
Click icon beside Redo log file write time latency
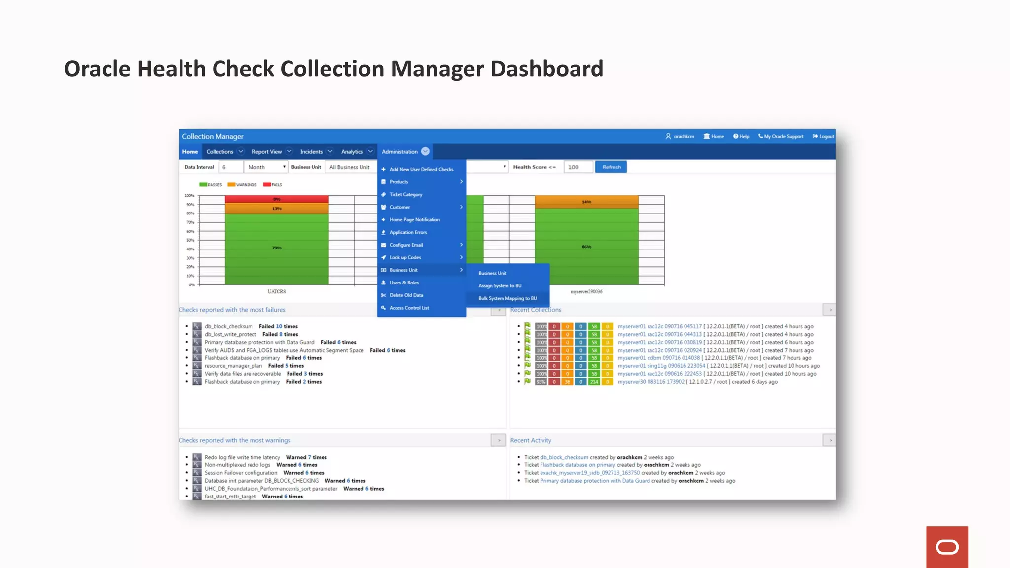[197, 457]
